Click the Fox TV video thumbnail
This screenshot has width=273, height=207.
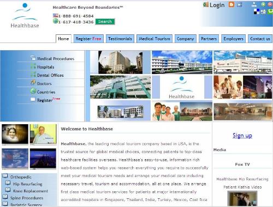(242, 199)
